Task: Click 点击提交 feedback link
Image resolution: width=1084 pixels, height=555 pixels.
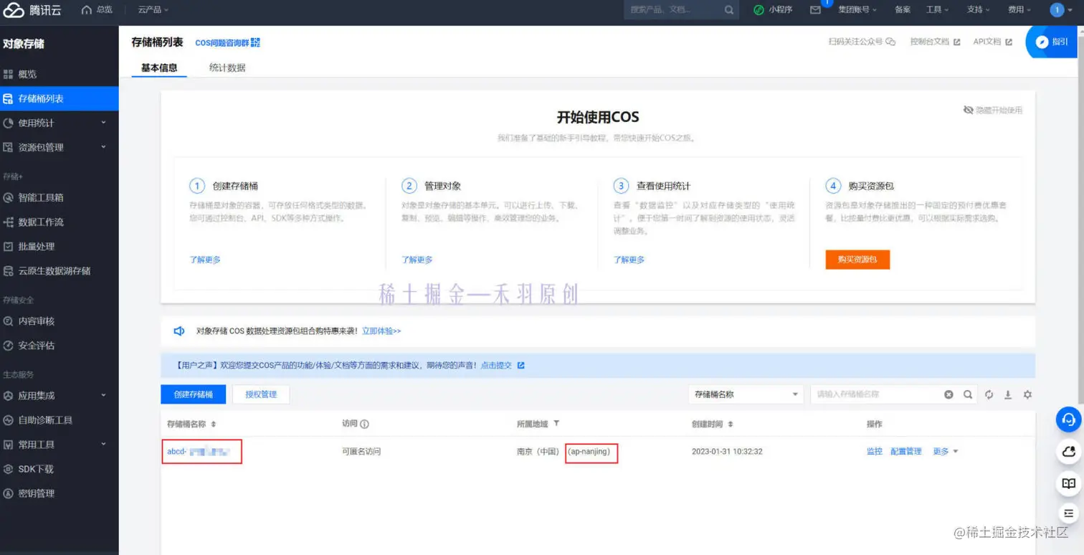Action: coord(503,365)
